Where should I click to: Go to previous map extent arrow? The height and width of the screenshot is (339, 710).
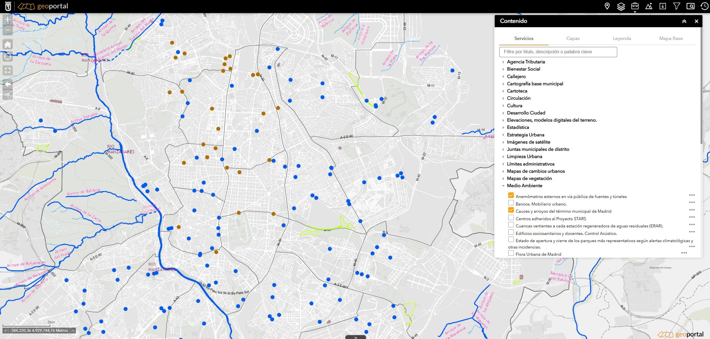pyautogui.click(x=8, y=84)
